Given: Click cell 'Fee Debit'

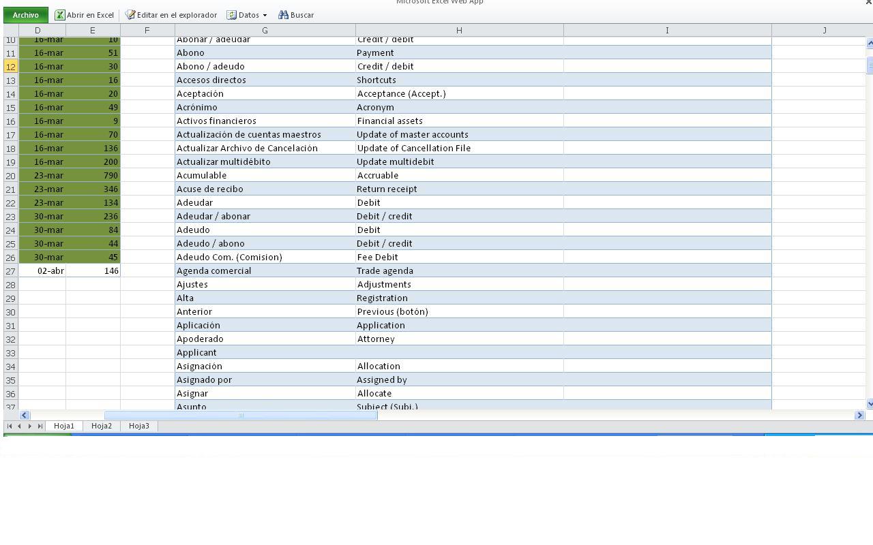Looking at the screenshot, I should pos(460,257).
